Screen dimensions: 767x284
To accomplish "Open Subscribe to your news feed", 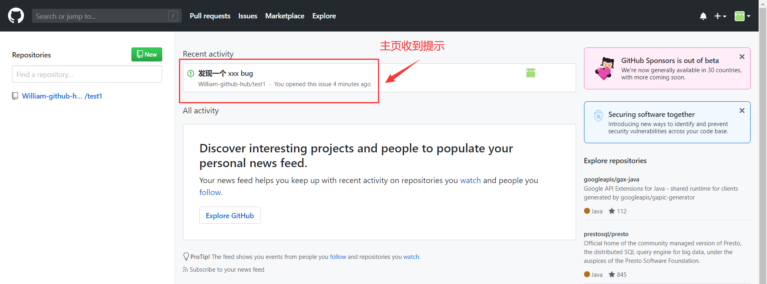I will pyautogui.click(x=227, y=270).
